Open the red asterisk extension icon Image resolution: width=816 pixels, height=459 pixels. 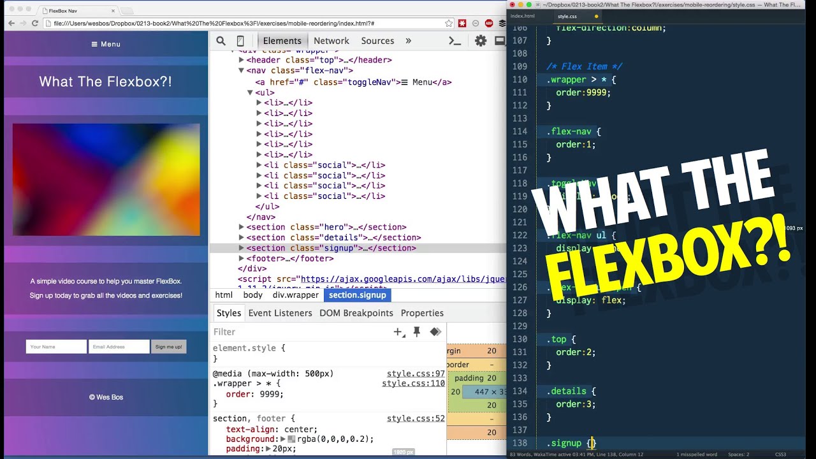coord(462,24)
